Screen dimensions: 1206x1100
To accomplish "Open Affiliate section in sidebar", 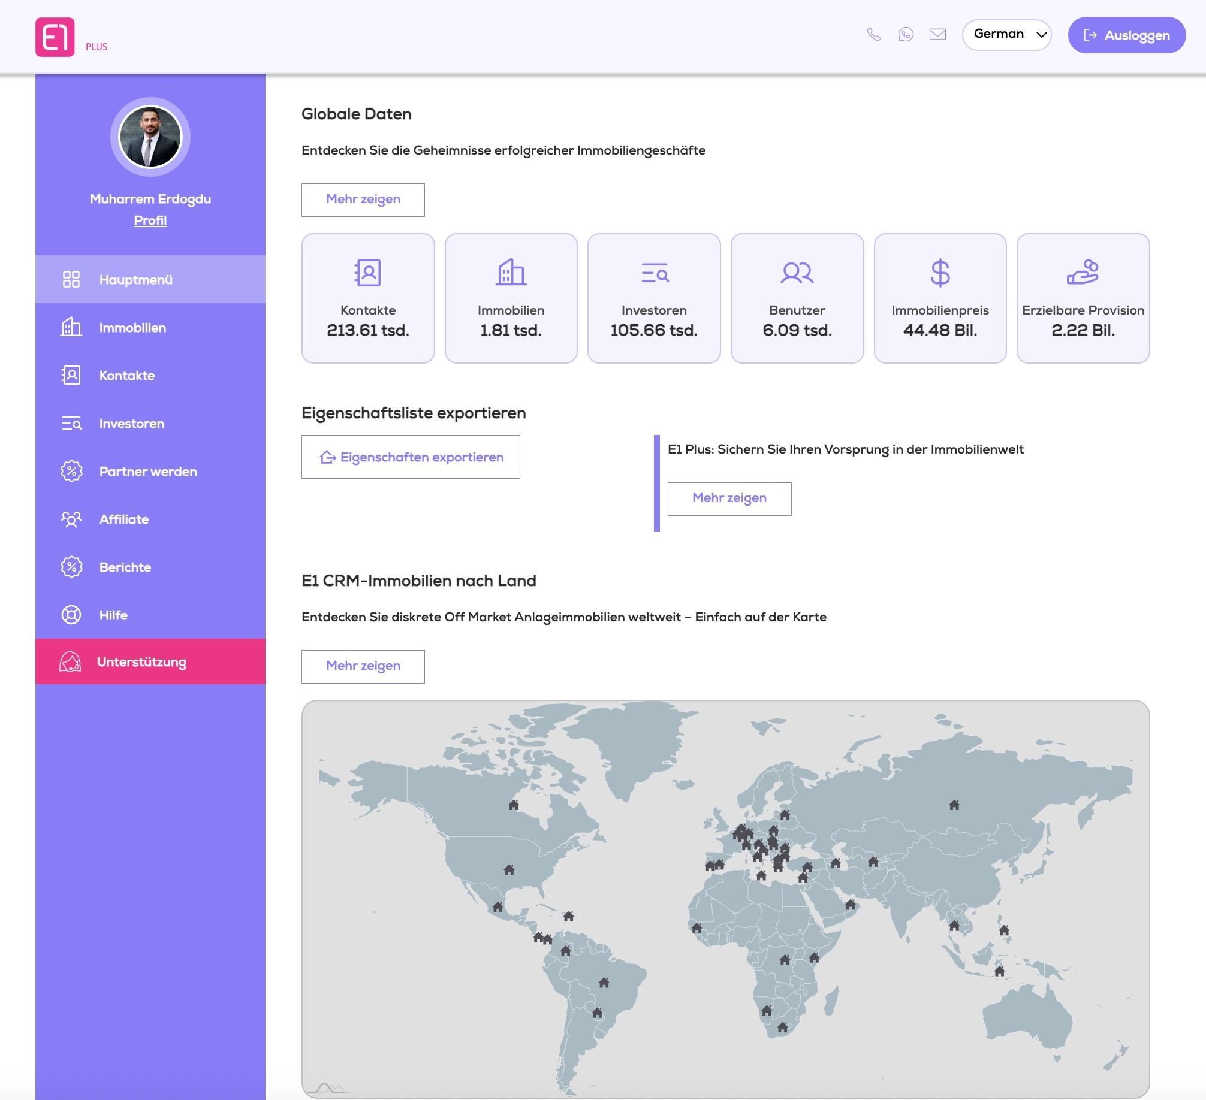I will (x=123, y=519).
